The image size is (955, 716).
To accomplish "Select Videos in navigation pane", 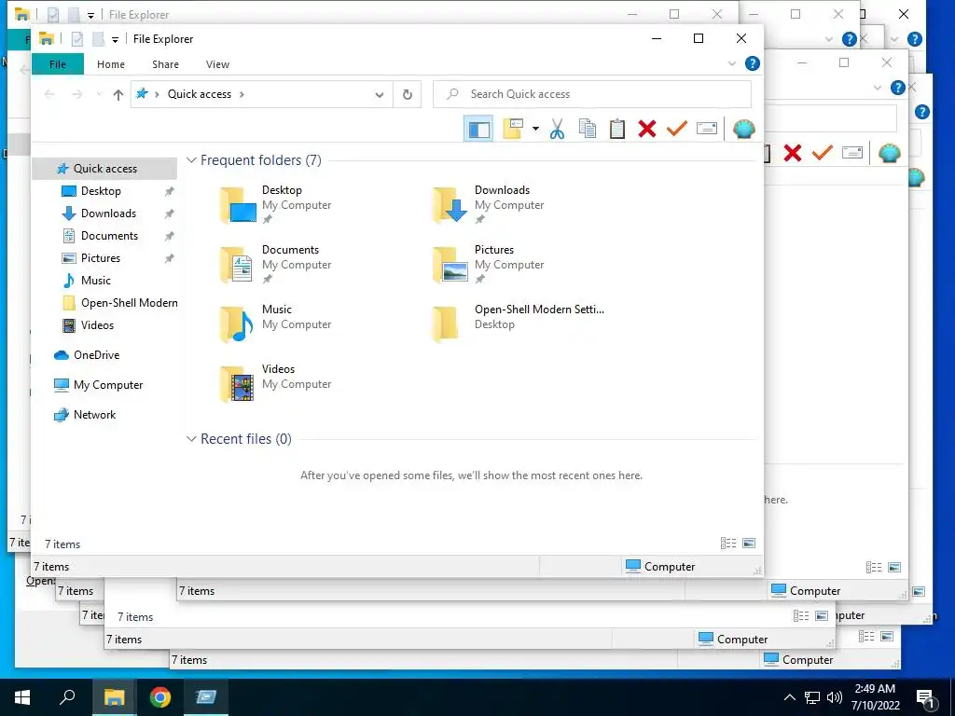I will [97, 325].
